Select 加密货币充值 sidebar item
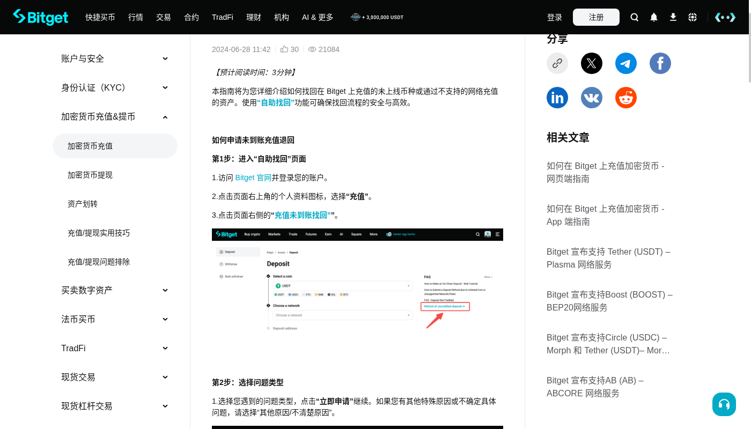This screenshot has height=429, width=751. [x=115, y=146]
